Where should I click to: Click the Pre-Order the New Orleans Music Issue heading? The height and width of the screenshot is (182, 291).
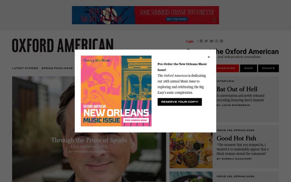pyautogui.click(x=182, y=67)
